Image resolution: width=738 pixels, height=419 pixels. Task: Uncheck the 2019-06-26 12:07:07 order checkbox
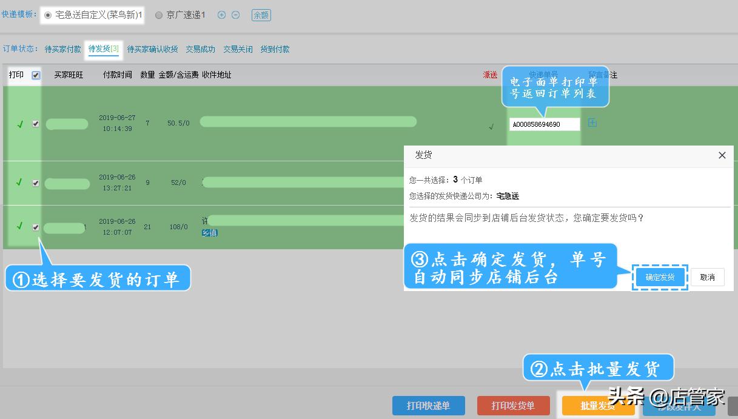pos(36,227)
